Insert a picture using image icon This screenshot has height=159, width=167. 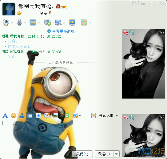coord(56,116)
